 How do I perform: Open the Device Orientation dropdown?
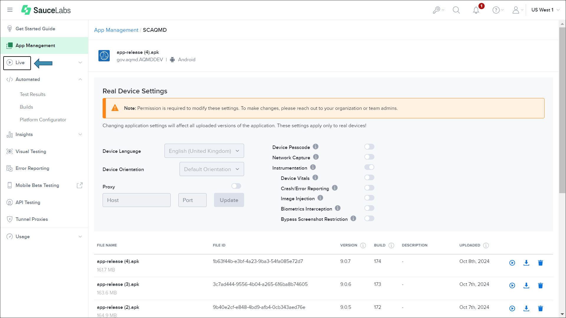click(x=212, y=169)
